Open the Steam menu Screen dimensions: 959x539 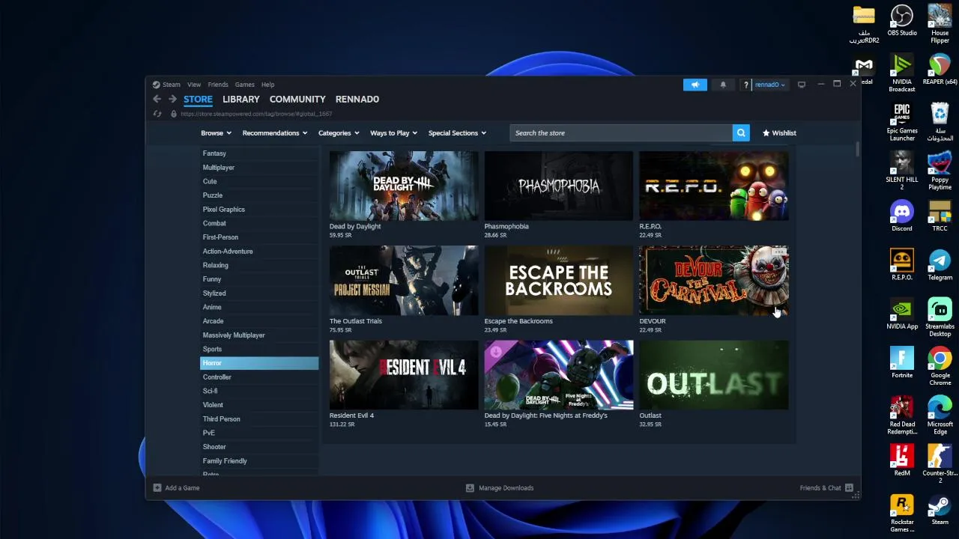(171, 85)
